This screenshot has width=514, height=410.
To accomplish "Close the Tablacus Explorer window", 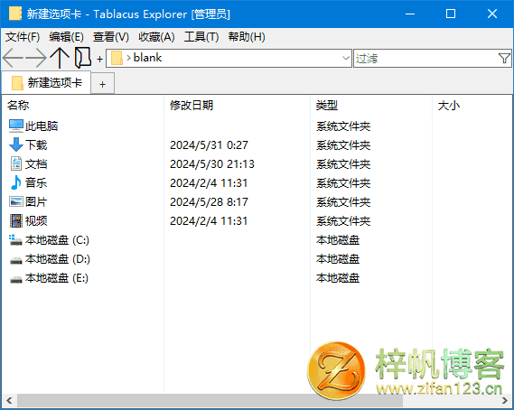I will click(492, 14).
